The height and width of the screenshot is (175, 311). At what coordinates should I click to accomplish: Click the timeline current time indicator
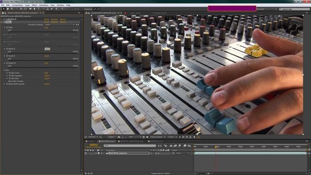pyautogui.click(x=216, y=147)
